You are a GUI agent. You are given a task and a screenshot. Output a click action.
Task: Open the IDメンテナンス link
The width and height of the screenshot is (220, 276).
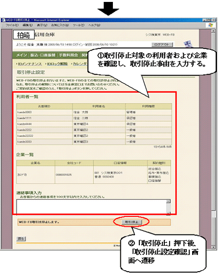click(x=30, y=64)
